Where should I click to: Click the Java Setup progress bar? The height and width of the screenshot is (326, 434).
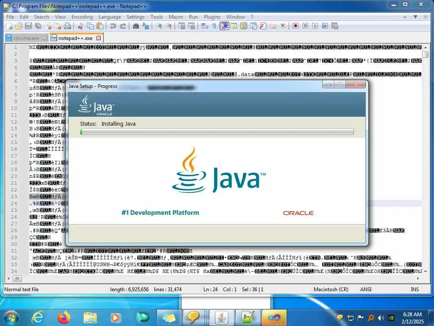coord(217,132)
